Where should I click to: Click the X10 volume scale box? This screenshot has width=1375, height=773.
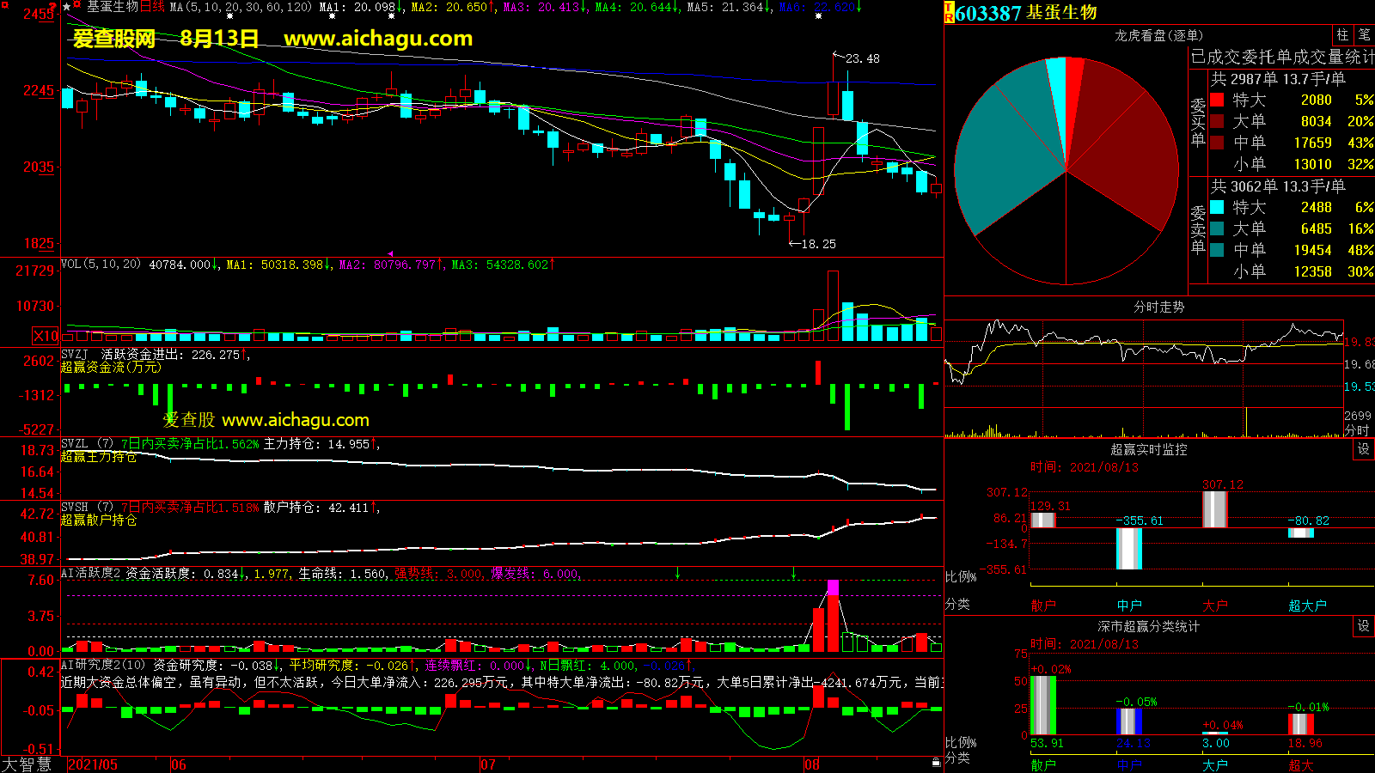point(46,336)
